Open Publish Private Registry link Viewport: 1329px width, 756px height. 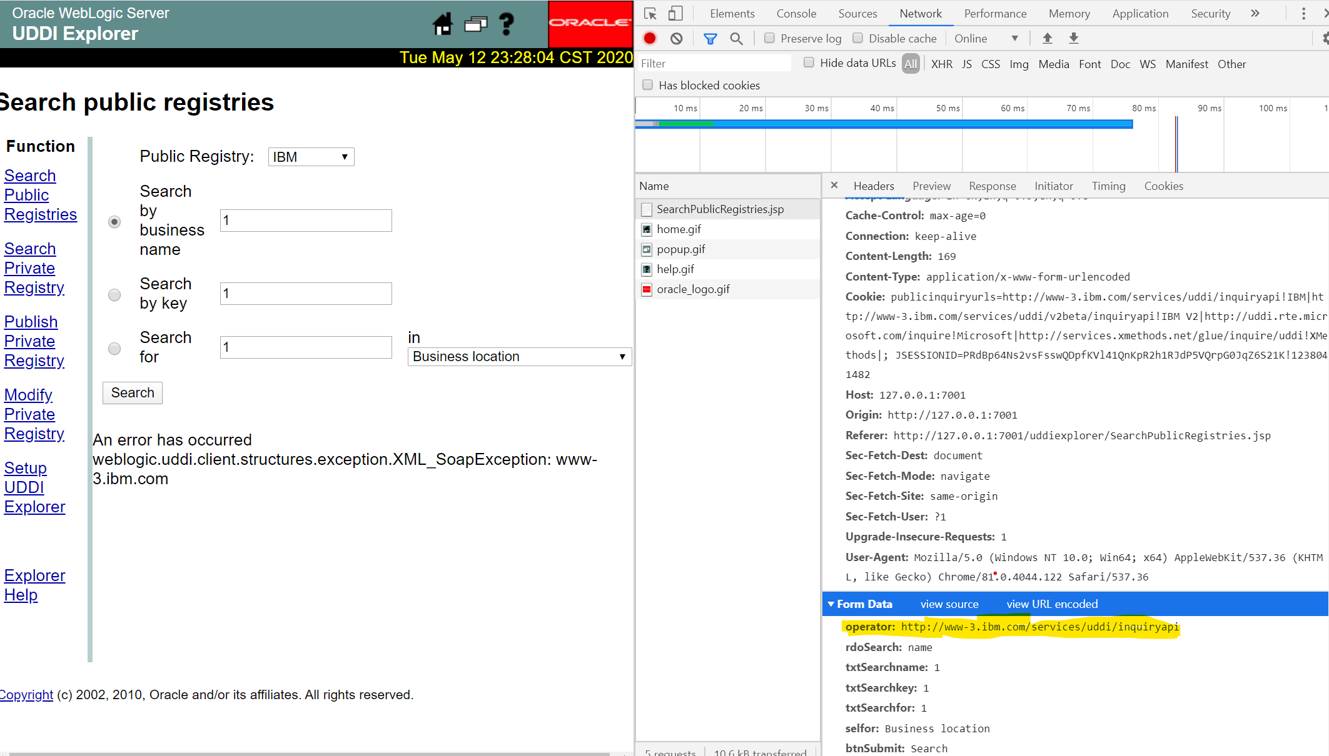click(34, 341)
